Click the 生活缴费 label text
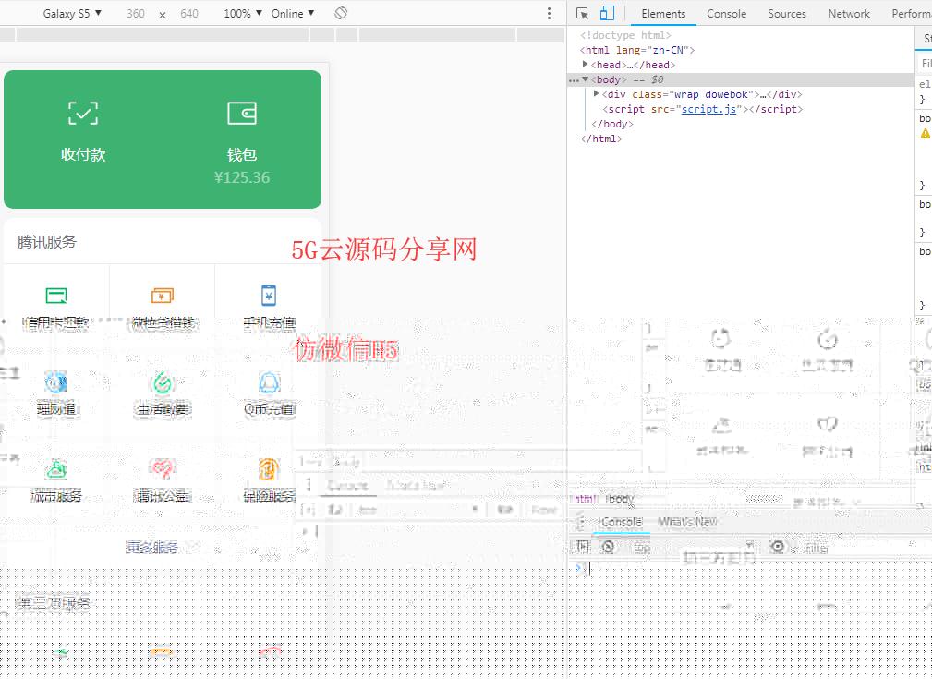The image size is (932, 679). 163,409
